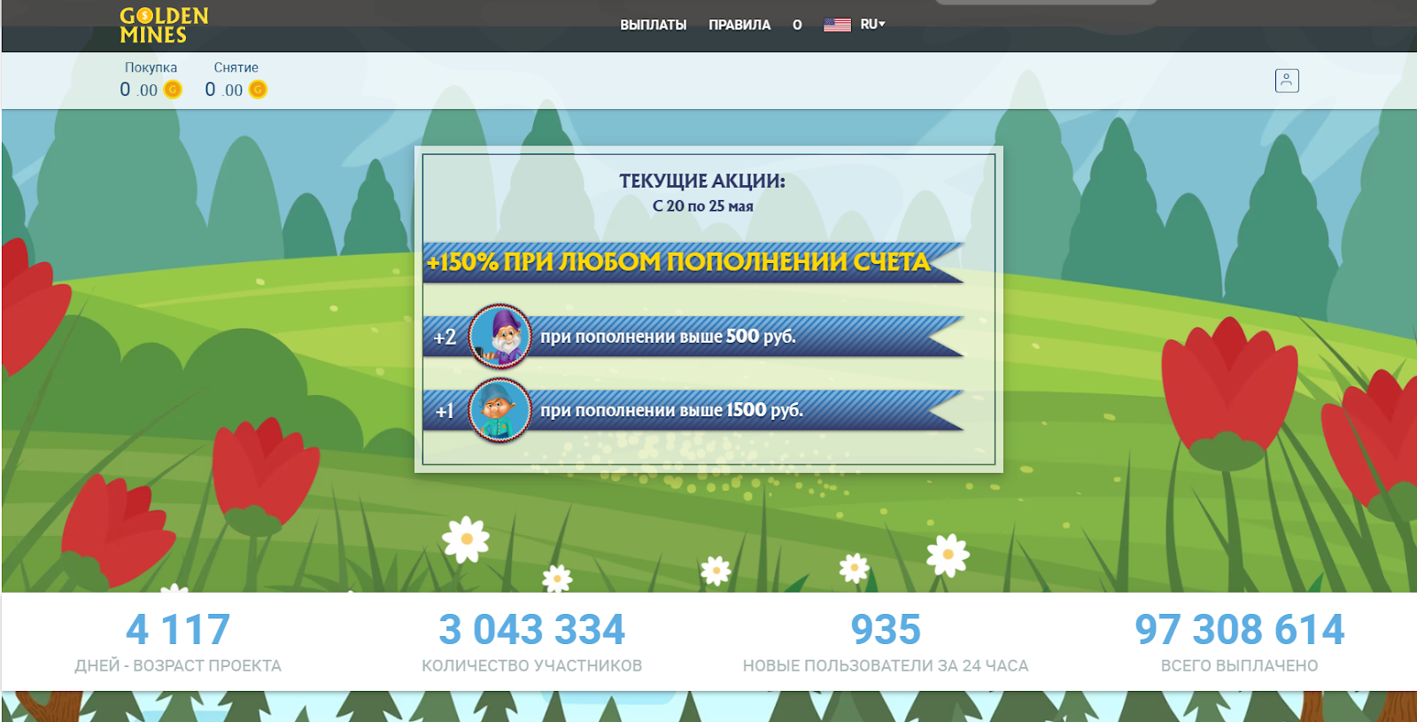Click the gold coin beside Снятие balance

pyautogui.click(x=258, y=89)
